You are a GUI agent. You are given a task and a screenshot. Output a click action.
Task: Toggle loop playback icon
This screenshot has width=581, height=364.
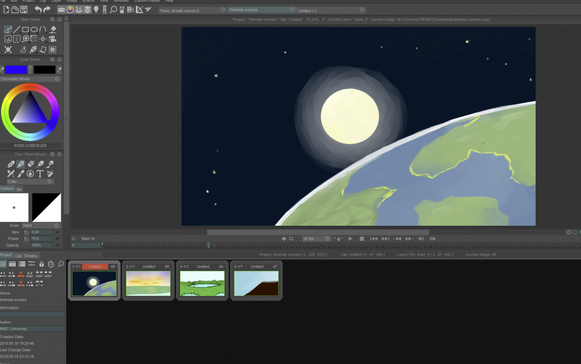click(x=291, y=239)
